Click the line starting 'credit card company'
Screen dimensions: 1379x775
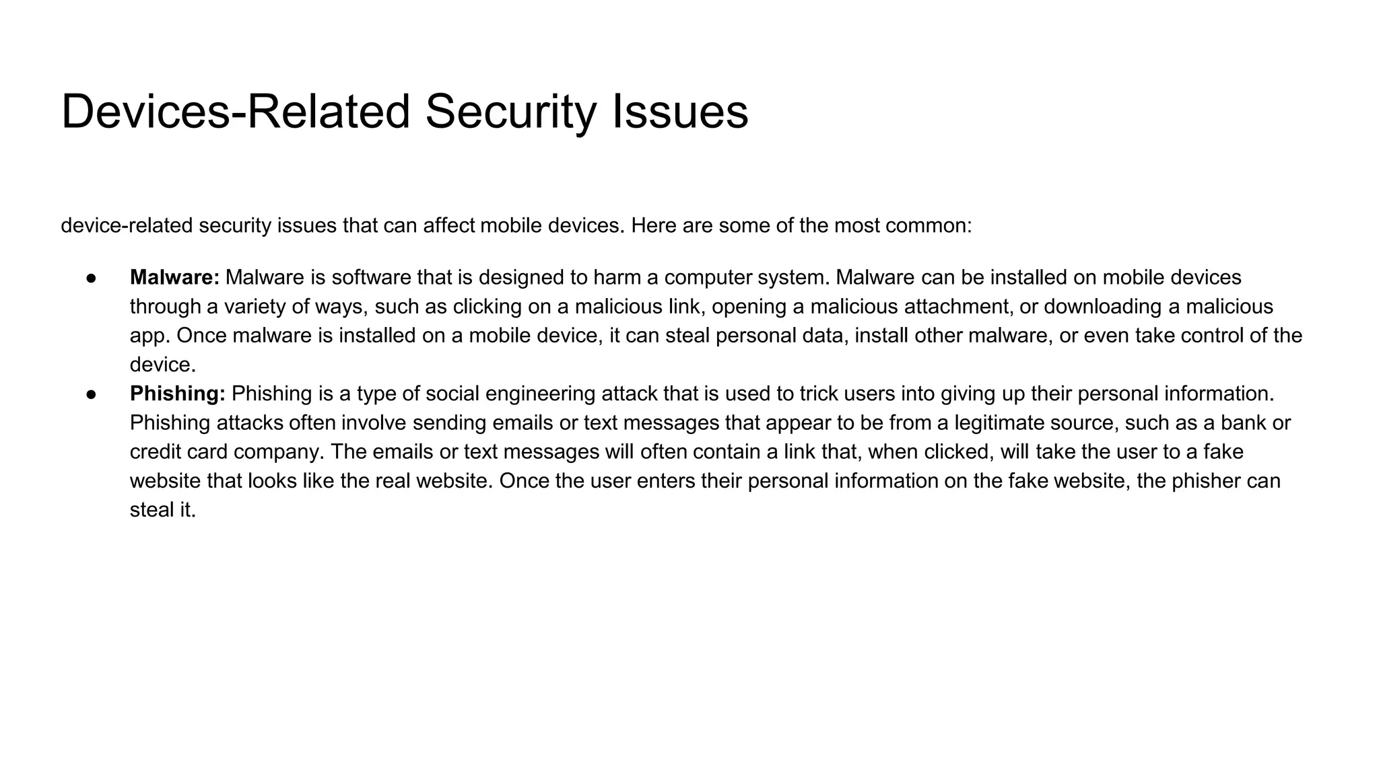(686, 451)
